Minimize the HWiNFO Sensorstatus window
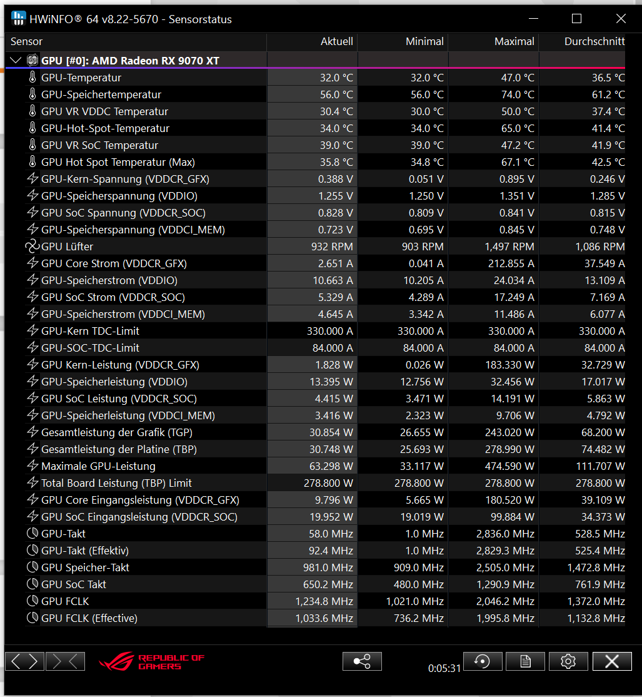The width and height of the screenshot is (642, 697). (x=534, y=18)
